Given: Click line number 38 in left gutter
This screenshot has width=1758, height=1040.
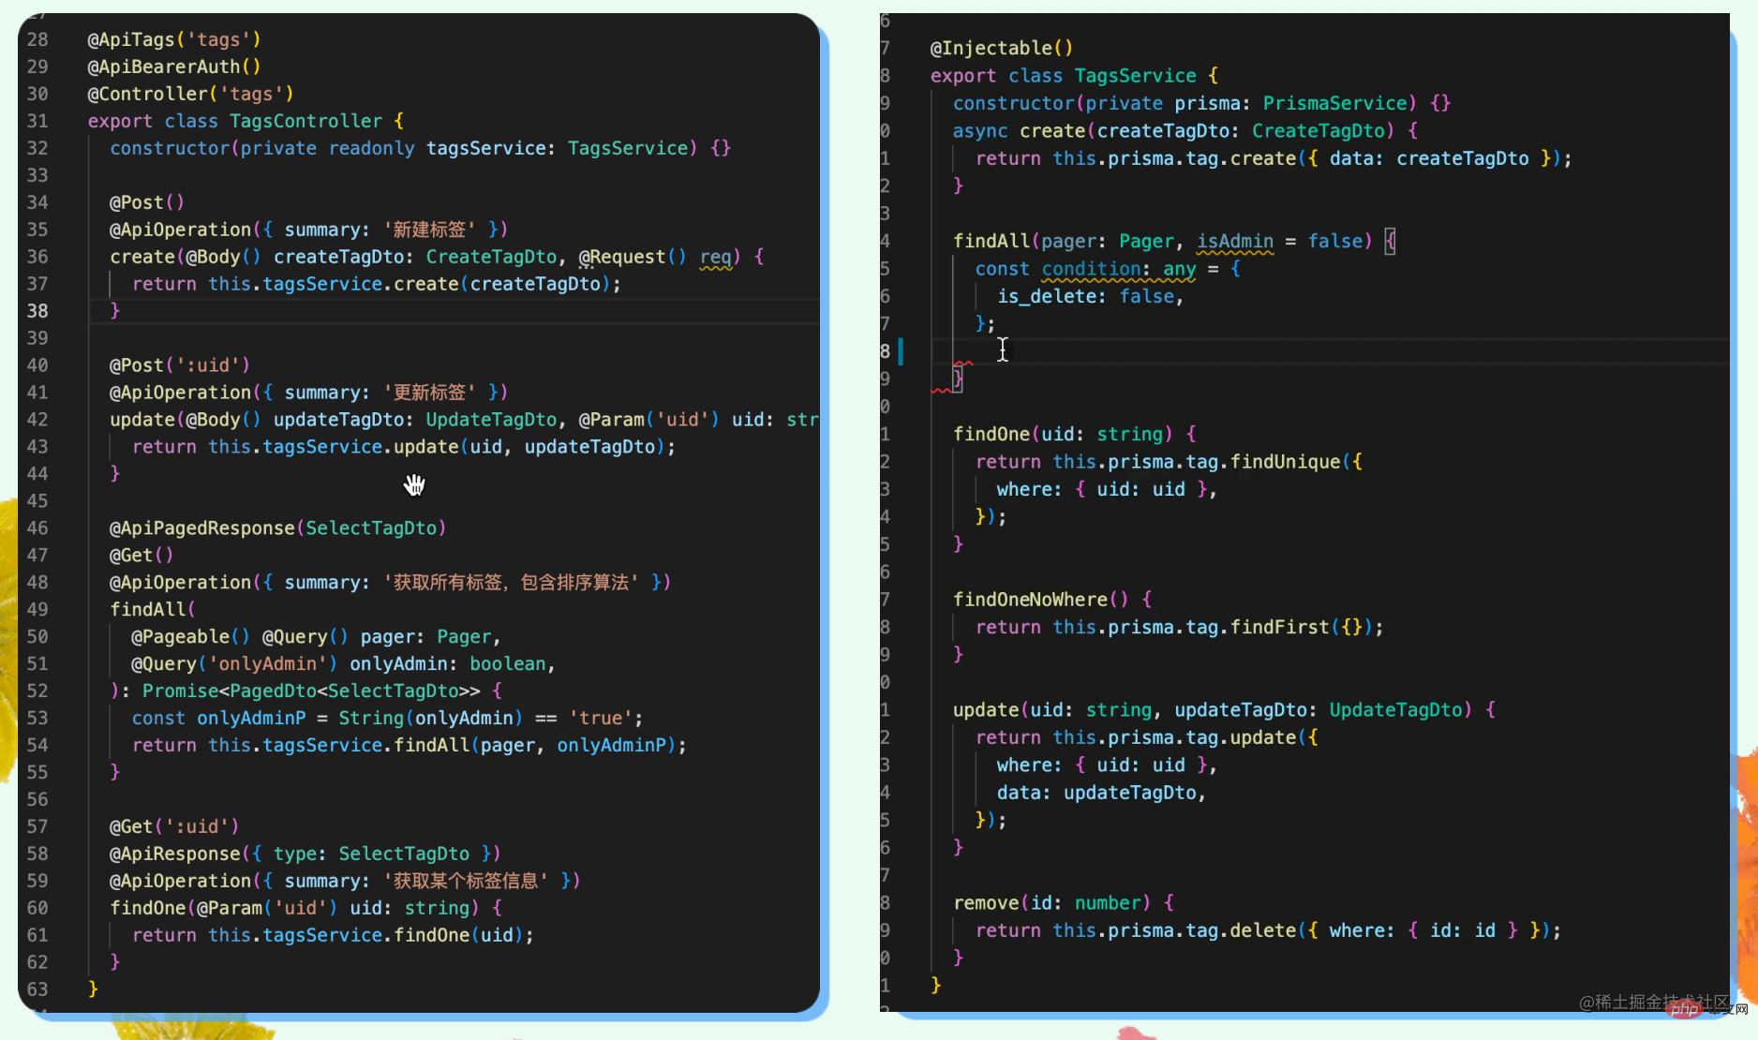Looking at the screenshot, I should pos(37,311).
